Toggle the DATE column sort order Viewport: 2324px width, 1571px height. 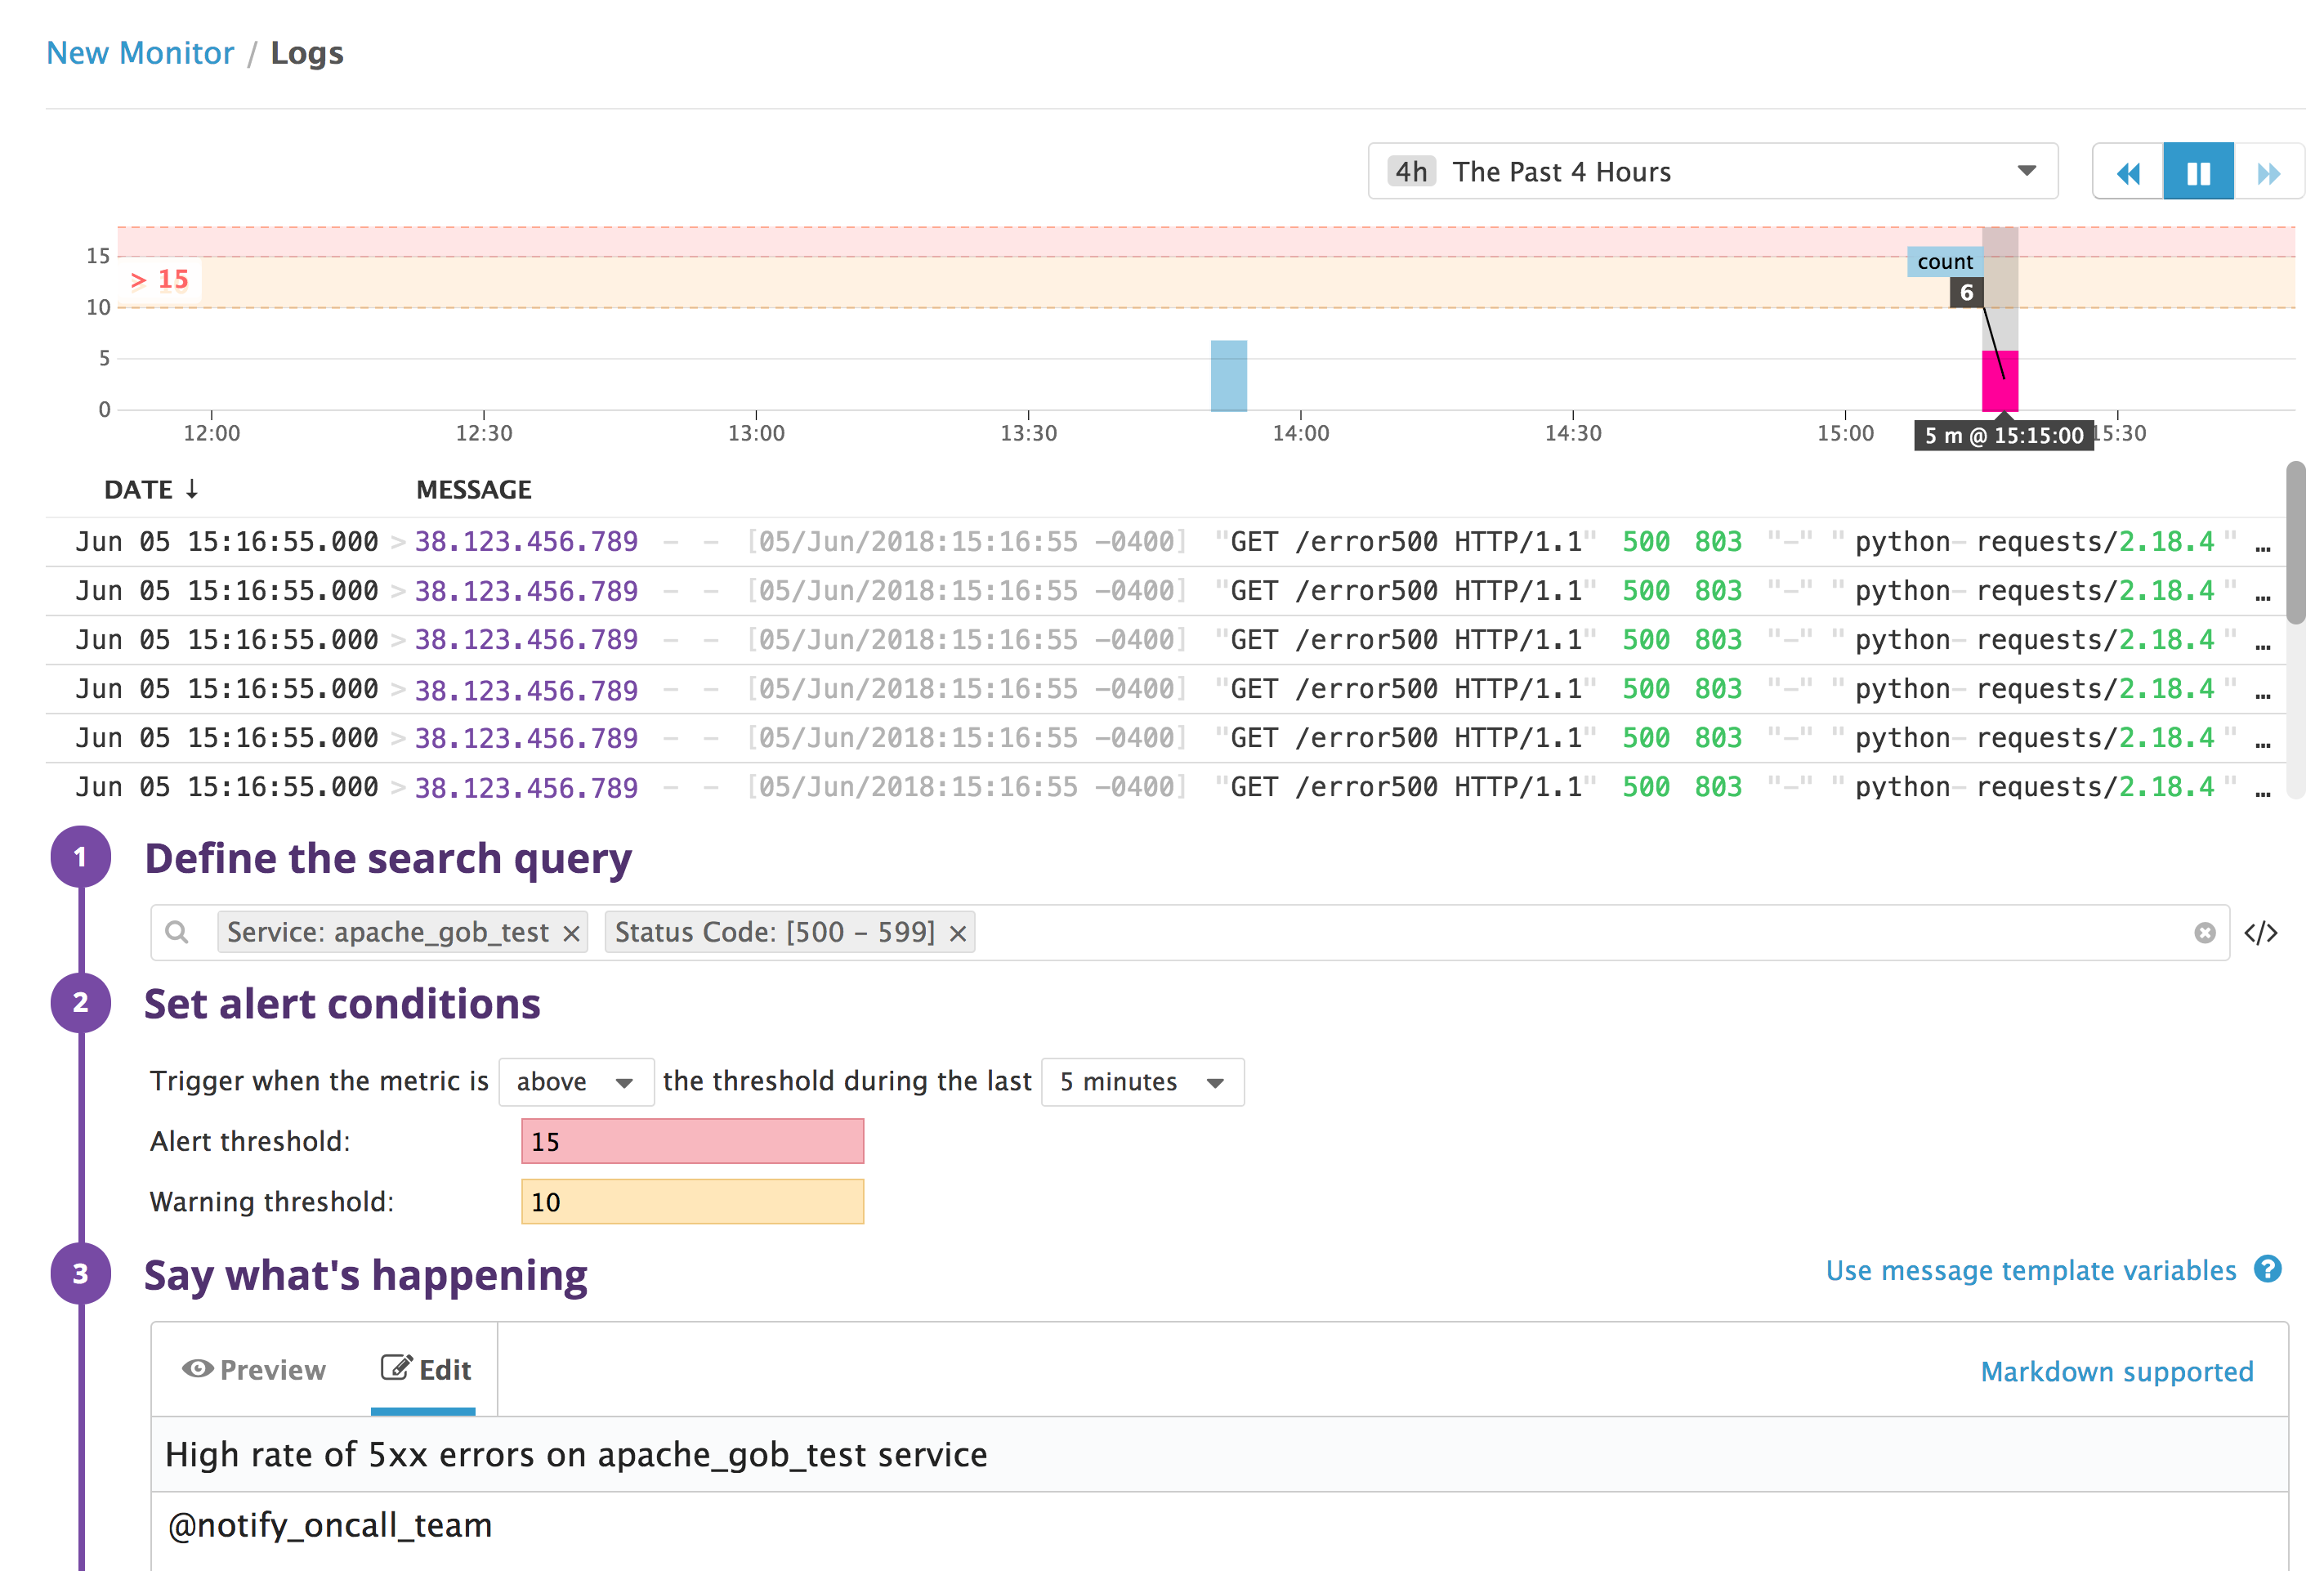pos(150,489)
